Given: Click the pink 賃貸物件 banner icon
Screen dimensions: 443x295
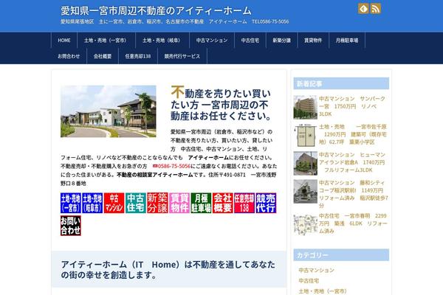Looking at the screenshot, I should (179, 203).
